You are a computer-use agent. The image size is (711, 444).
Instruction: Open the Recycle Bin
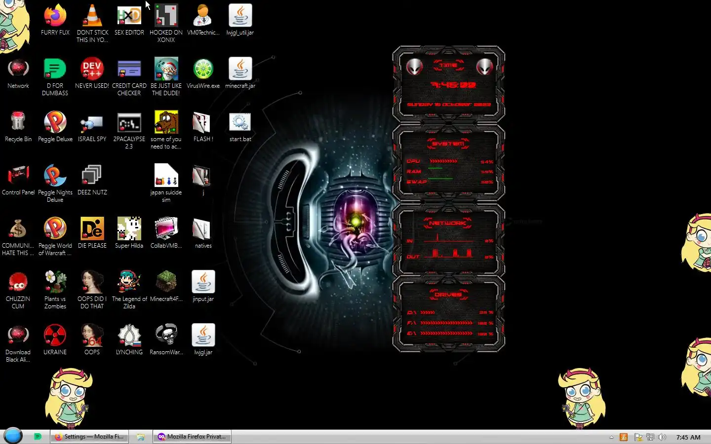pos(18,122)
